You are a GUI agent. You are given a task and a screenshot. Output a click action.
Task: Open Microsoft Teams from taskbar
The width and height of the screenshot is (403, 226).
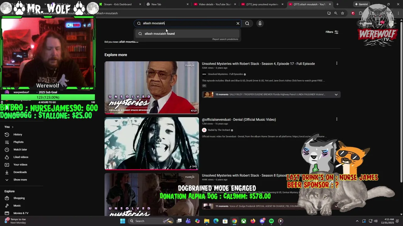pyautogui.click(x=188, y=221)
